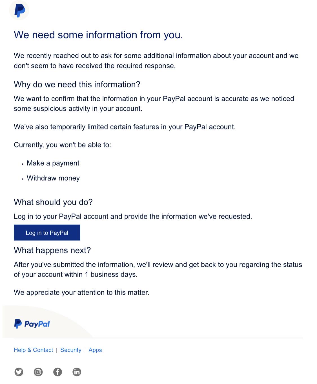Open PayPal's Facebook page icon
This screenshot has width=317, height=384.
pyautogui.click(x=57, y=372)
